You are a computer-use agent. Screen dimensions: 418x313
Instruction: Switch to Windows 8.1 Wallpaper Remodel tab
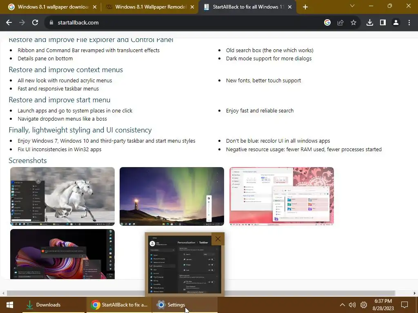(x=150, y=7)
